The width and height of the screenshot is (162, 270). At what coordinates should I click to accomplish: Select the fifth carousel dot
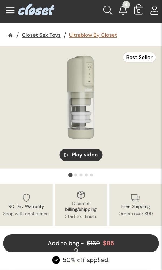point(92,175)
